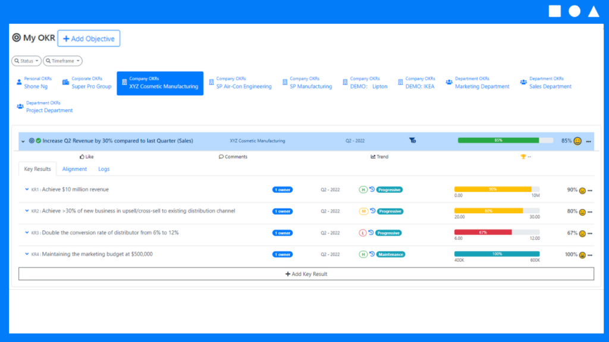Viewport: 609px width, 342px height.
Task: Expand KR4 marketing budget key result
Action: 27,254
